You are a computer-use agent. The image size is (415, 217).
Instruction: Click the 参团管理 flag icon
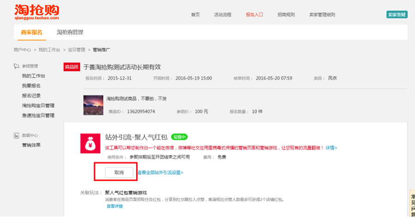17,66
